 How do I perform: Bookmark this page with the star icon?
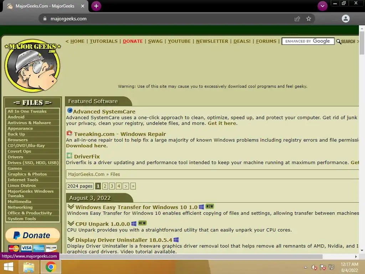[309, 19]
